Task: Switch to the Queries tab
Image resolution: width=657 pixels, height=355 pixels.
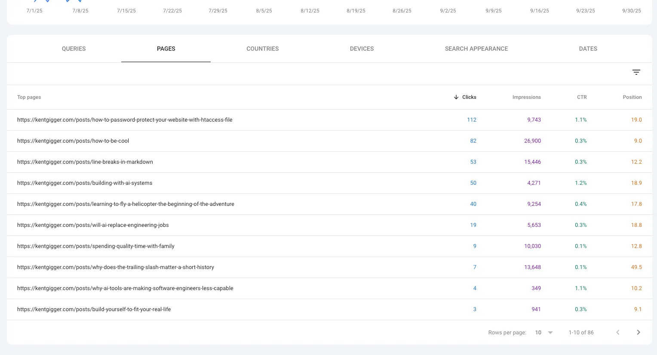Action: 74,49
